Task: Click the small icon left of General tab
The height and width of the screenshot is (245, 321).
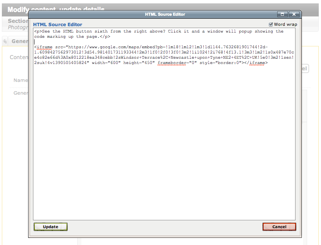Action: pyautogui.click(x=5, y=41)
